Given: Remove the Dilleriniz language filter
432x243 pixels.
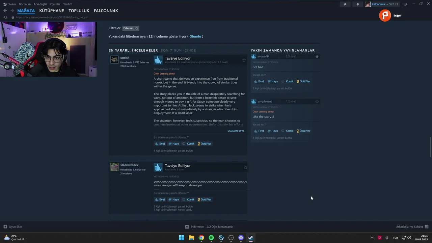Looking at the screenshot, I should click(x=137, y=28).
